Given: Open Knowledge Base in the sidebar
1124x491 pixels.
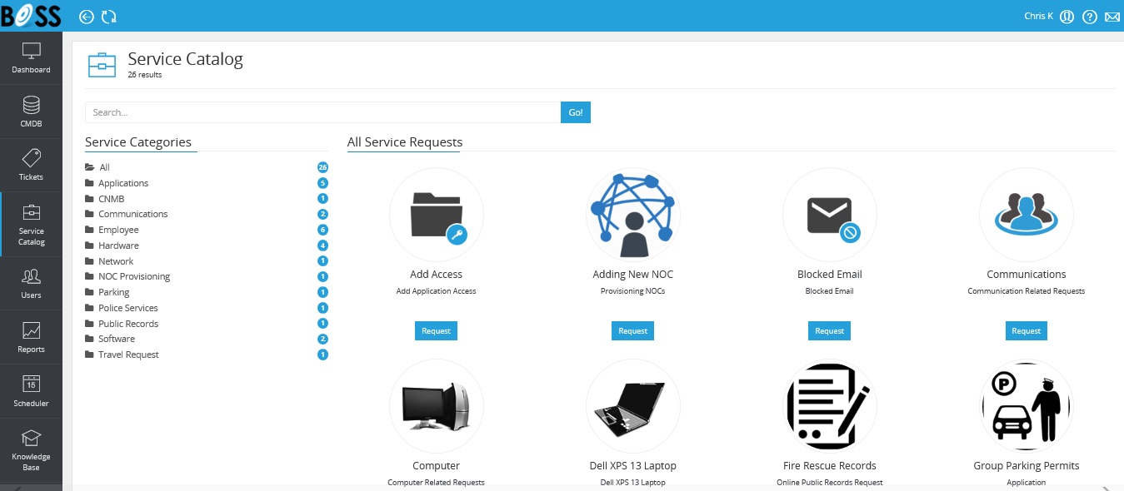Looking at the screenshot, I should 31,450.
